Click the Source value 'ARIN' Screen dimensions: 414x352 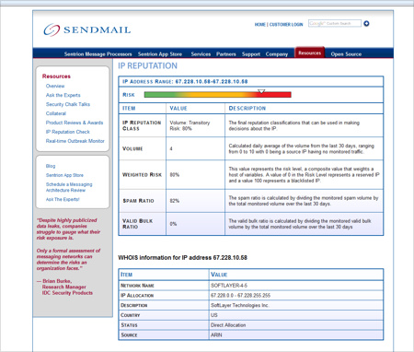coord(216,335)
